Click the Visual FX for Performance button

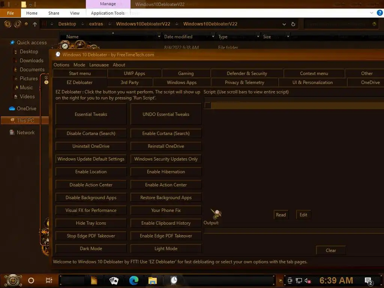coord(91,210)
